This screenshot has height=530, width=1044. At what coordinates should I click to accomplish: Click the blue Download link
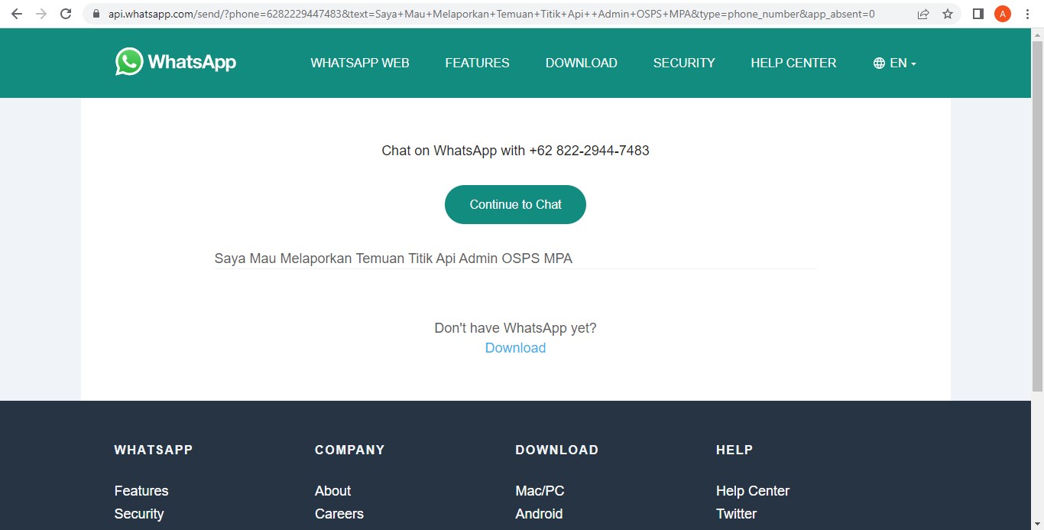click(515, 348)
